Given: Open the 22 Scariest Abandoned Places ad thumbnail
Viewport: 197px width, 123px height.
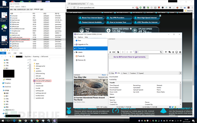Looking at the screenshot, I should (x=91, y=87).
